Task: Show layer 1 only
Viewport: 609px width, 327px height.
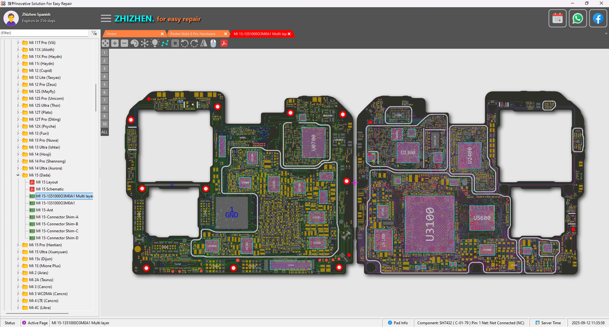Action: coord(105,52)
